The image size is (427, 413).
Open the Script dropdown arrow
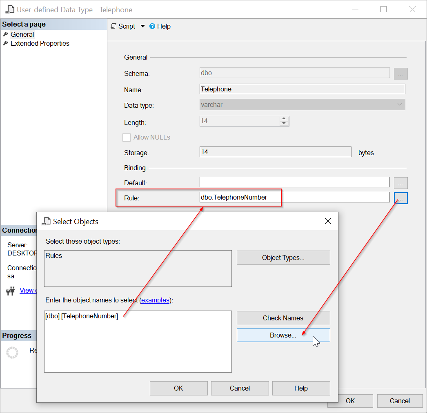(x=142, y=26)
